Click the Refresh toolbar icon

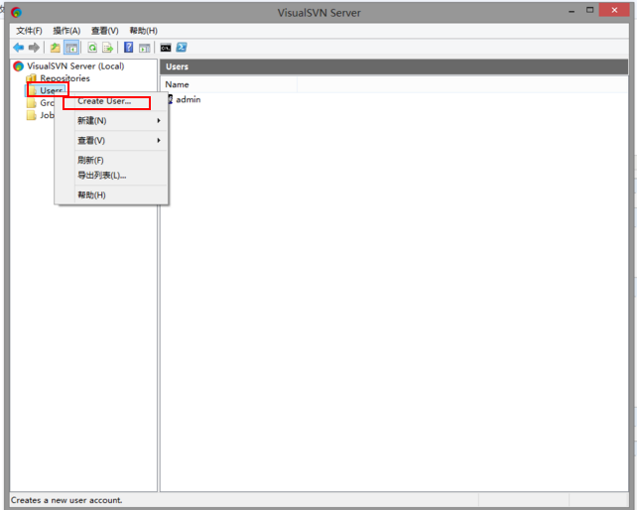[x=92, y=48]
